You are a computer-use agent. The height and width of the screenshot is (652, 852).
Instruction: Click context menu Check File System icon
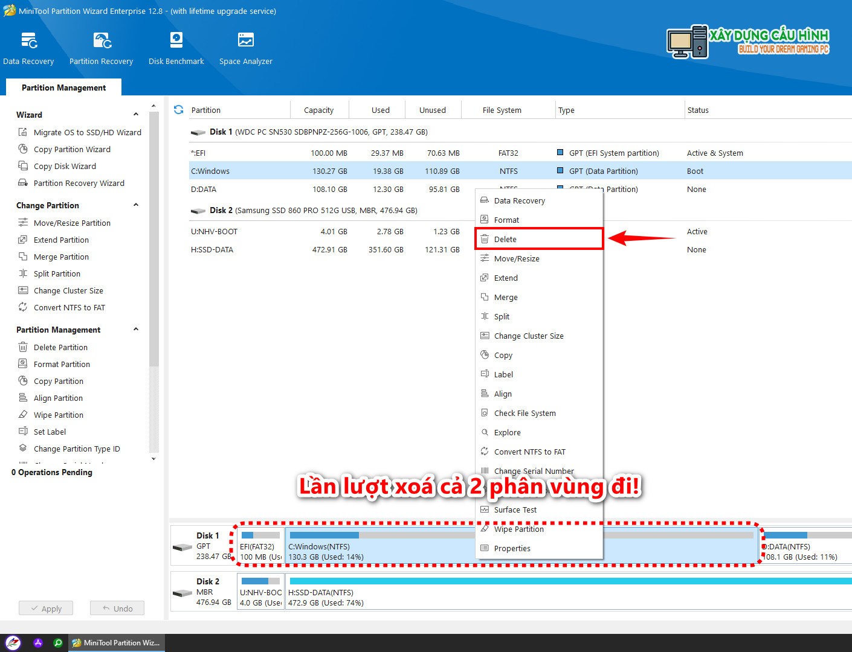(x=485, y=413)
